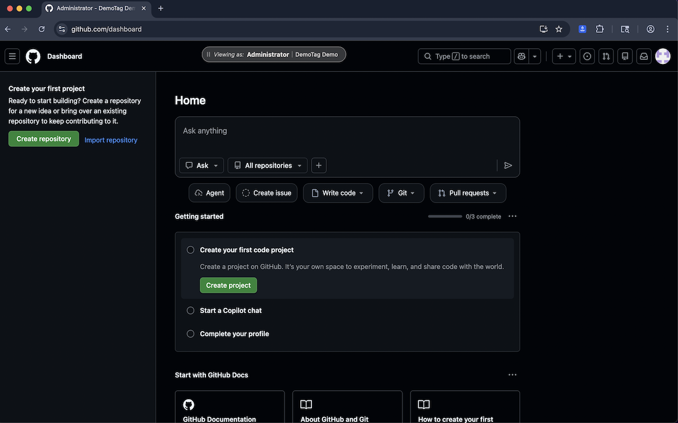The width and height of the screenshot is (678, 423).
Task: Open the GitHub Documentation card
Action: pyautogui.click(x=230, y=407)
